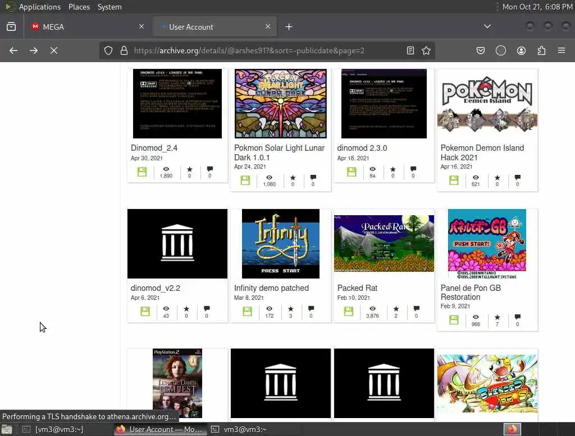
Task: Open Dinomod_2.4 thumbnail
Action: pos(177,104)
